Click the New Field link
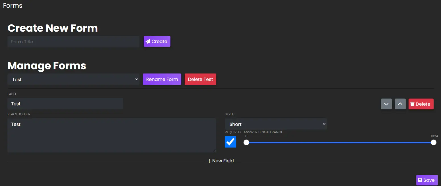 tap(223, 161)
